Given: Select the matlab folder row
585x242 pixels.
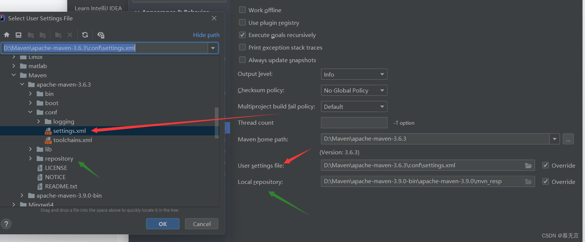Looking at the screenshot, I should (x=109, y=66).
